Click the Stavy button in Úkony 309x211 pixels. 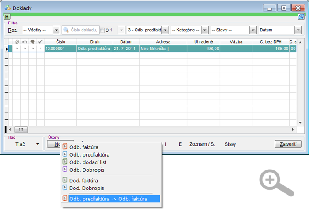tap(230, 144)
